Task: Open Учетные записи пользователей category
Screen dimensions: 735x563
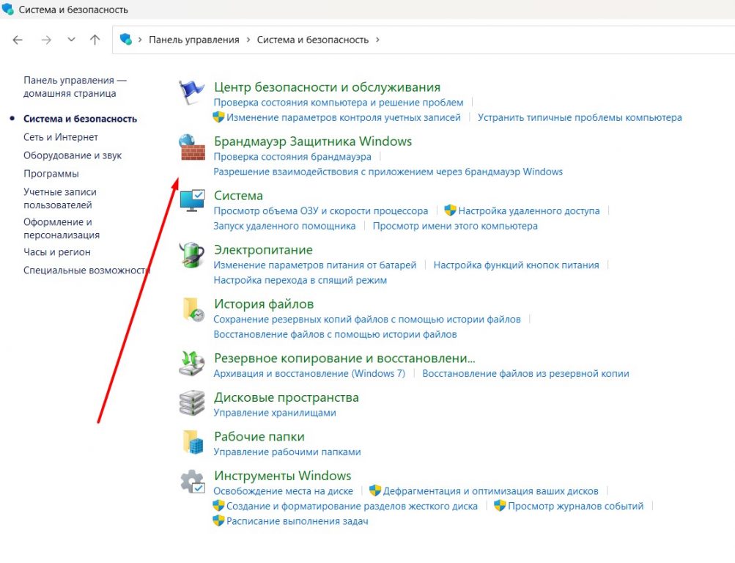Action: click(x=60, y=198)
